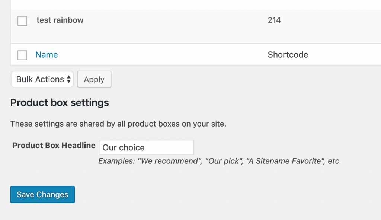Sort the table by the Name link
The image size is (381, 220).
pos(47,55)
